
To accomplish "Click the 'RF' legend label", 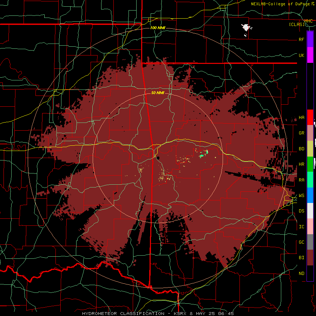I will tap(301, 39).
